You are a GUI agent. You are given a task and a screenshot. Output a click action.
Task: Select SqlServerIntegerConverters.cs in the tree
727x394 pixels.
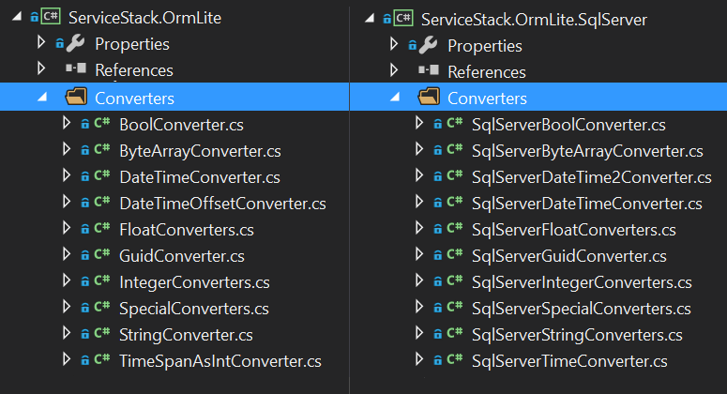[x=582, y=282]
